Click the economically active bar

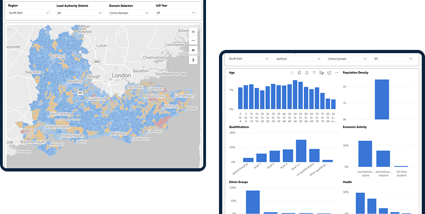coord(365,153)
